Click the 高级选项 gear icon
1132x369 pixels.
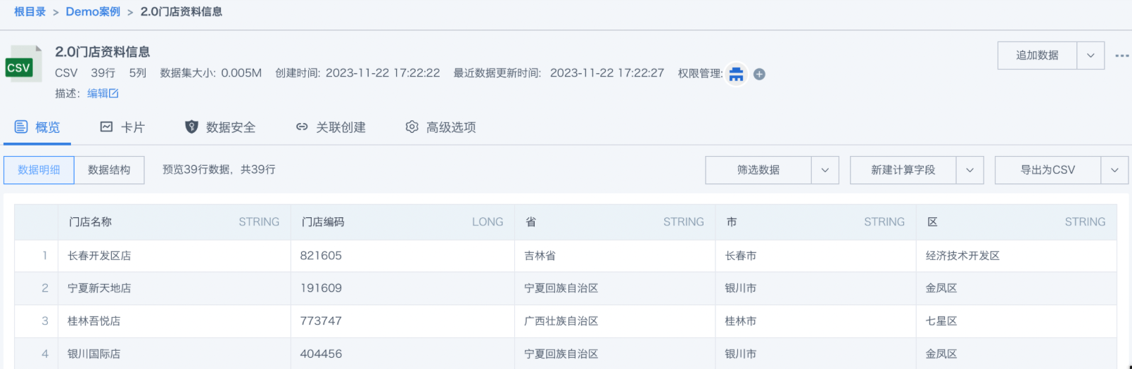point(412,127)
